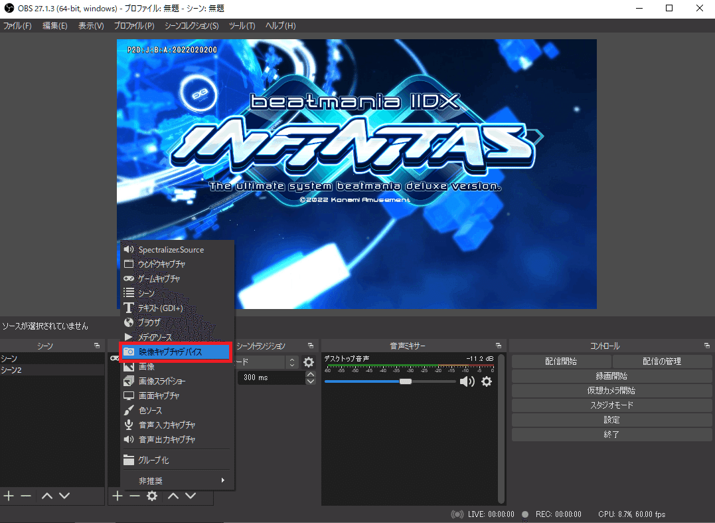Viewport: 715px width, 523px height.
Task: Select Spectralizer.Source speaker icon entry
Action: pos(177,250)
